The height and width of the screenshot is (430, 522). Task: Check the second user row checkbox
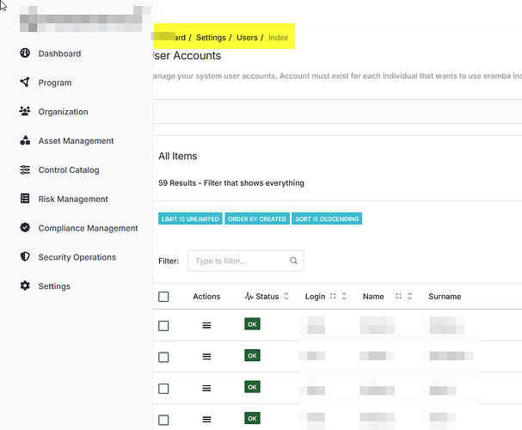163,357
